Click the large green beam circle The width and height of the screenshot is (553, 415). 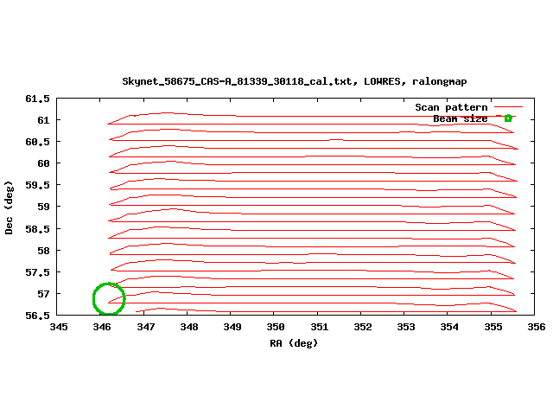tap(109, 298)
